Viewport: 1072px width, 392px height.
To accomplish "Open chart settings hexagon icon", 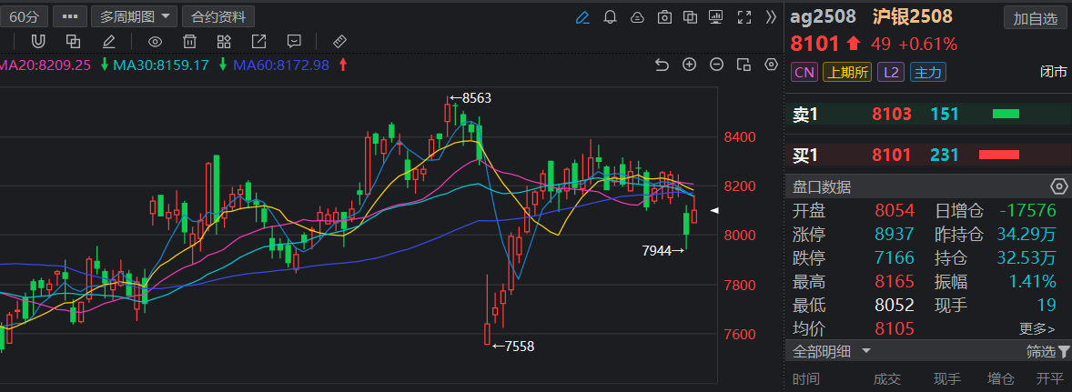I will (772, 65).
